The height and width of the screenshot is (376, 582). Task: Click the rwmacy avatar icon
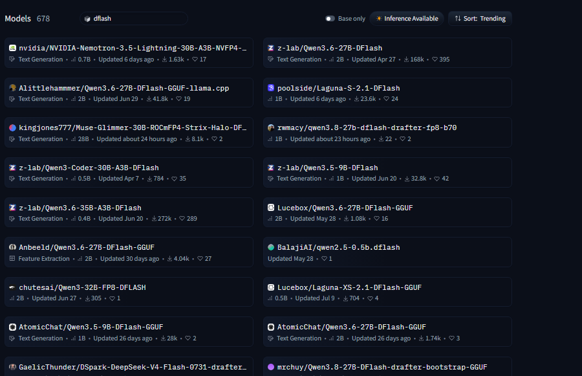click(x=271, y=127)
